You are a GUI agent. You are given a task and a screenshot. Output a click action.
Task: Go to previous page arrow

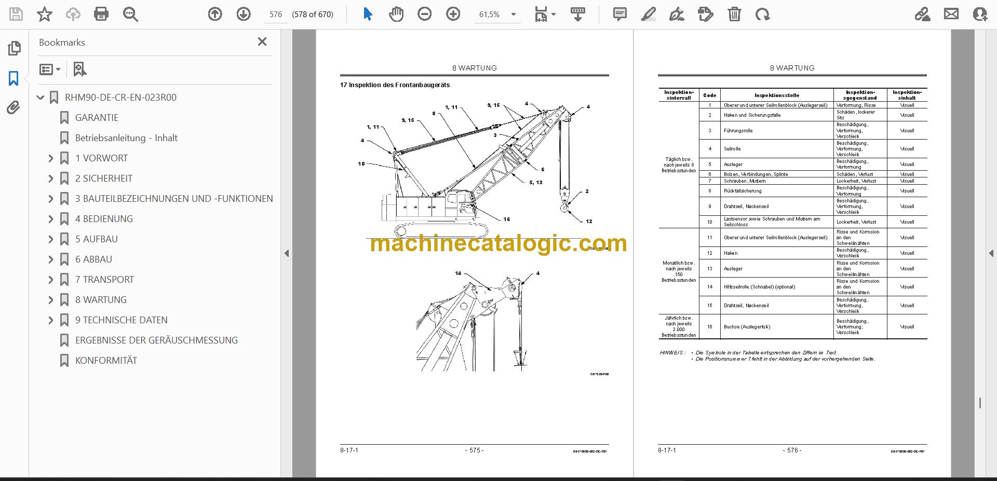pyautogui.click(x=215, y=14)
